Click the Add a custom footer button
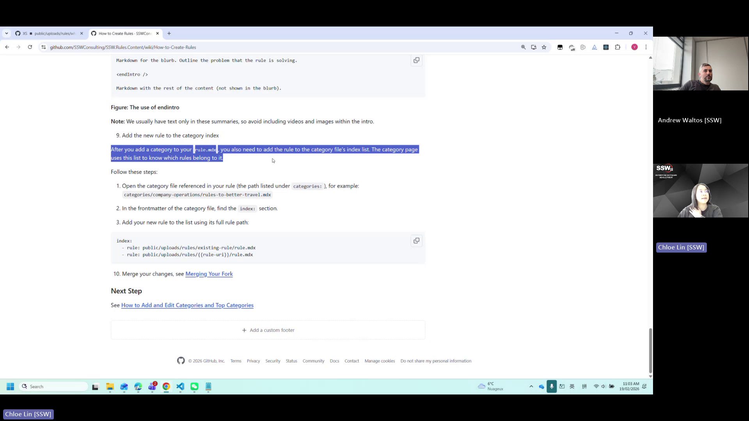Image resolution: width=749 pixels, height=421 pixels. click(268, 330)
